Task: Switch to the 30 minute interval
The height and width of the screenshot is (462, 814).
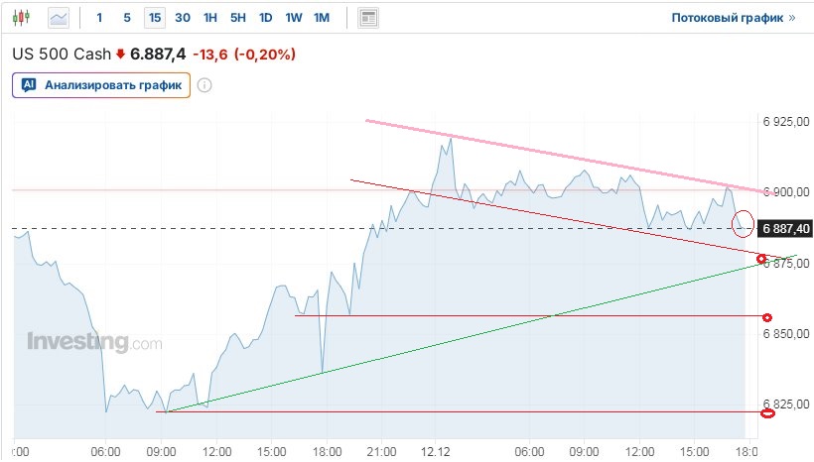Action: point(182,18)
